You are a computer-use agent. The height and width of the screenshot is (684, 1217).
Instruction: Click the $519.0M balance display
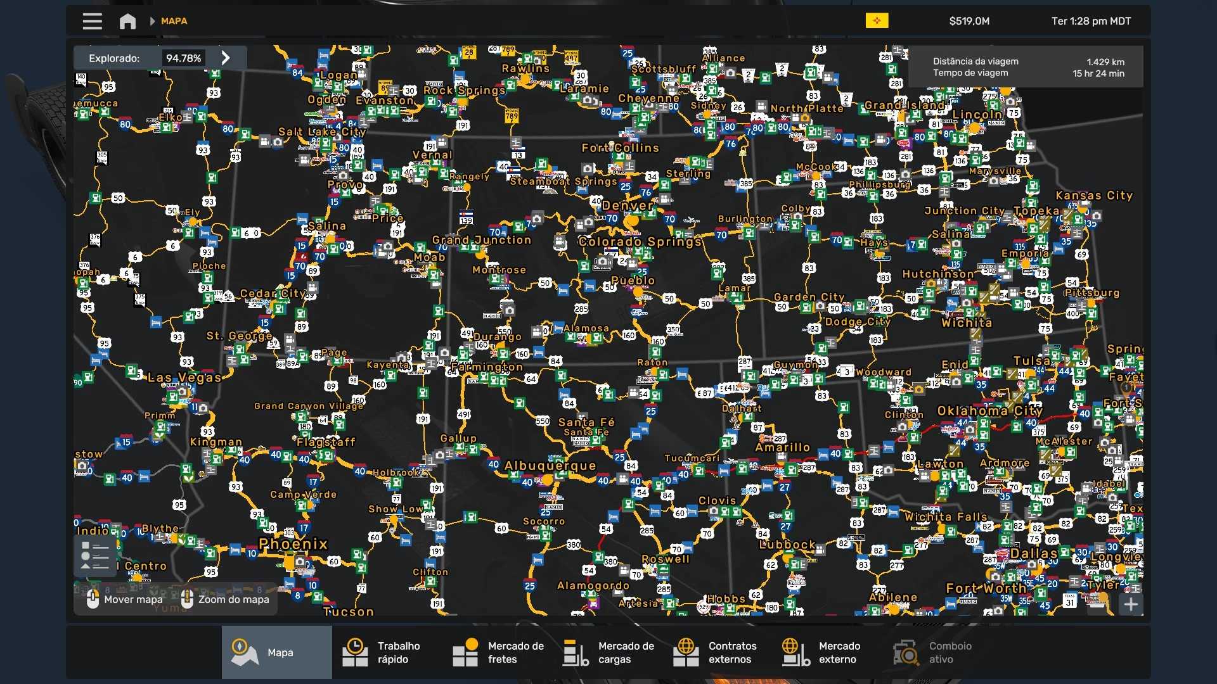coord(969,21)
